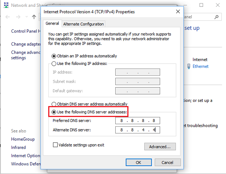
Task: Select Use the following IP address
Action: (x=54, y=64)
